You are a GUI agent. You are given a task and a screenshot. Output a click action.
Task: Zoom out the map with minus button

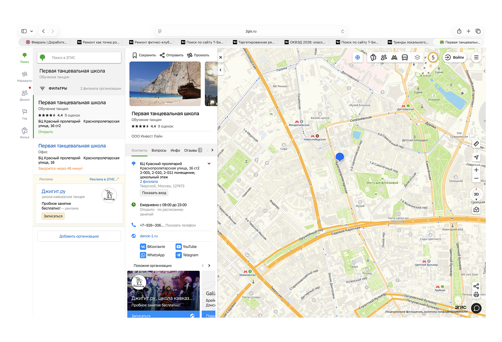(476, 179)
